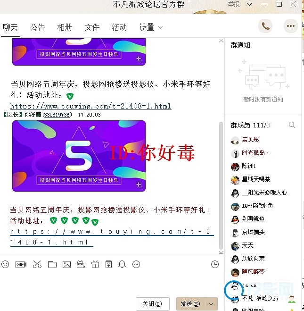The image size is (304, 311).
Task: Open the compact touying.com link in first message
Action: click(90, 106)
